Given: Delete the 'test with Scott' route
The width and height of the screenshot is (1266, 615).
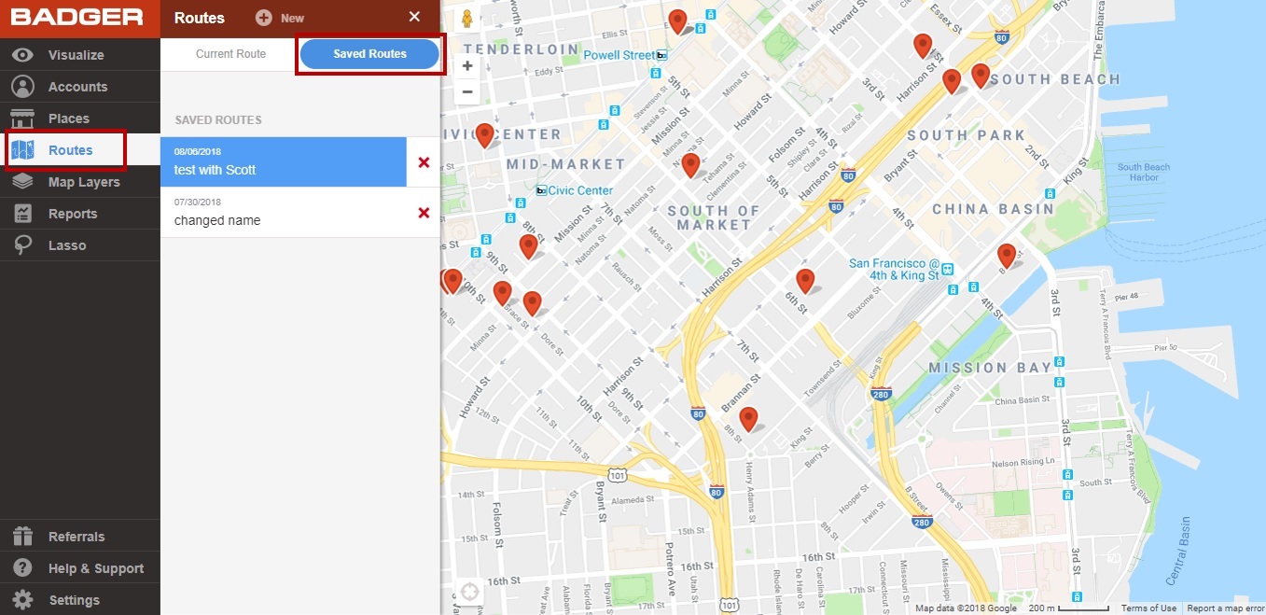Looking at the screenshot, I should pos(424,162).
